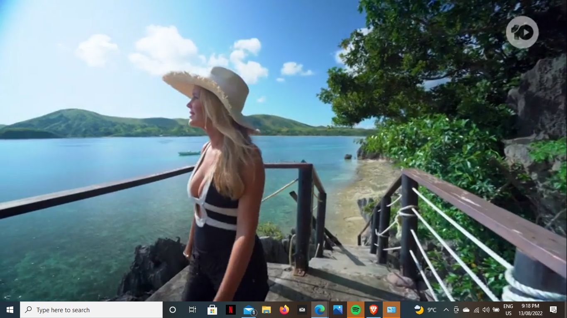Open the Photos app in taskbar
567x318 pixels.
tap(338, 310)
